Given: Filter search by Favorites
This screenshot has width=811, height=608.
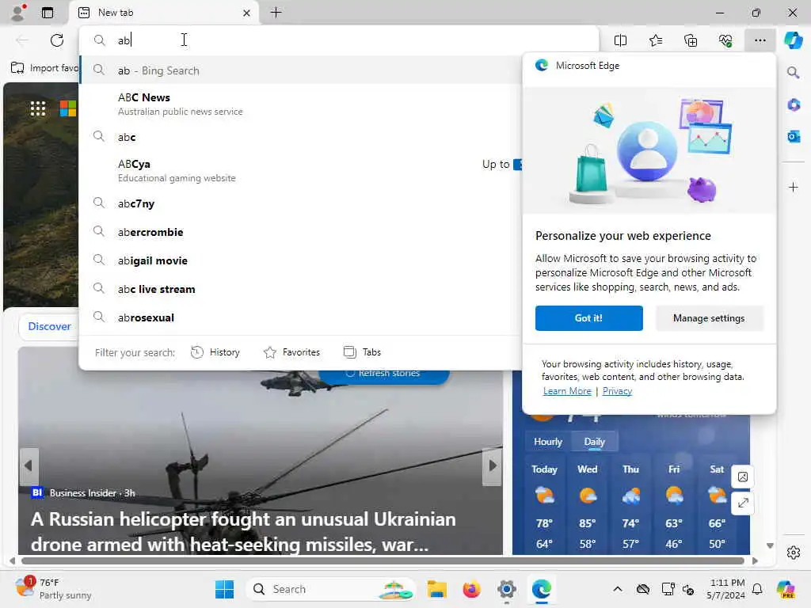Looking at the screenshot, I should (x=291, y=352).
